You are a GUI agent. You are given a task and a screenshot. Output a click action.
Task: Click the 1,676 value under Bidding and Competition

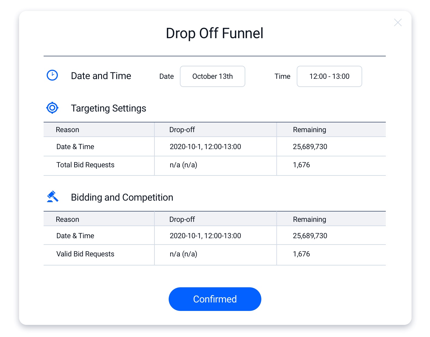pyautogui.click(x=301, y=254)
